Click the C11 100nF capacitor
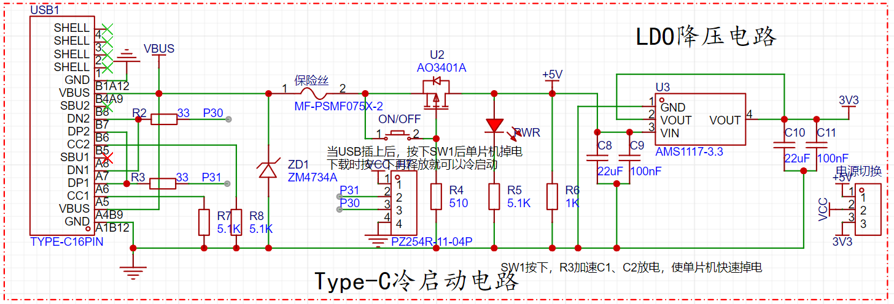 click(816, 146)
